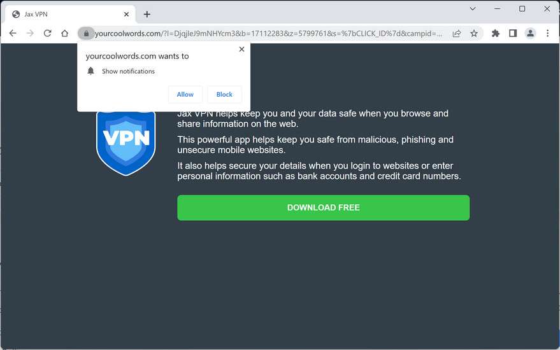Click the address bar URL
The width and height of the screenshot is (560, 350).
coord(268,34)
